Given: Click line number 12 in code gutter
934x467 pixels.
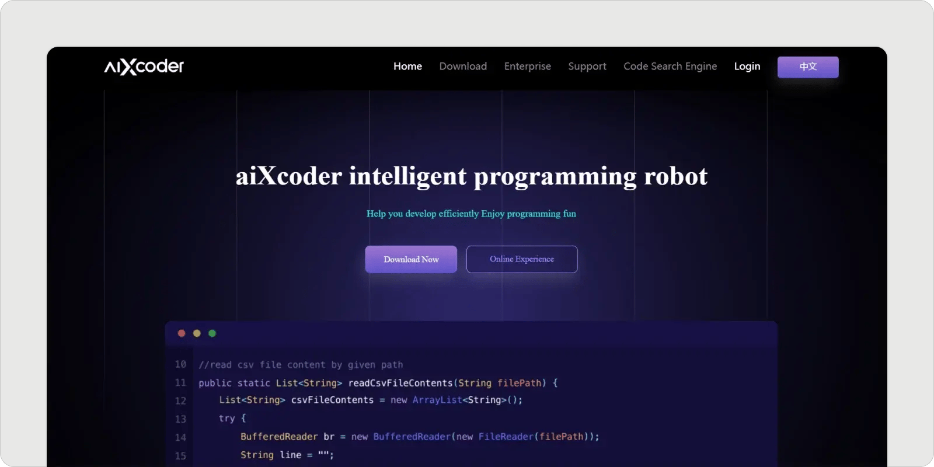Looking at the screenshot, I should (180, 401).
